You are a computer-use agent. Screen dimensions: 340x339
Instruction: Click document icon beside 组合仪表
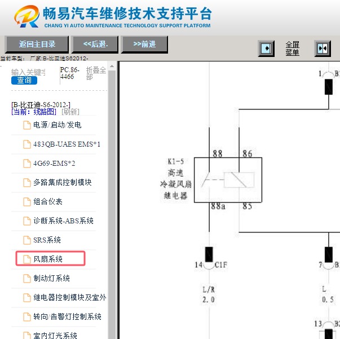27,202
